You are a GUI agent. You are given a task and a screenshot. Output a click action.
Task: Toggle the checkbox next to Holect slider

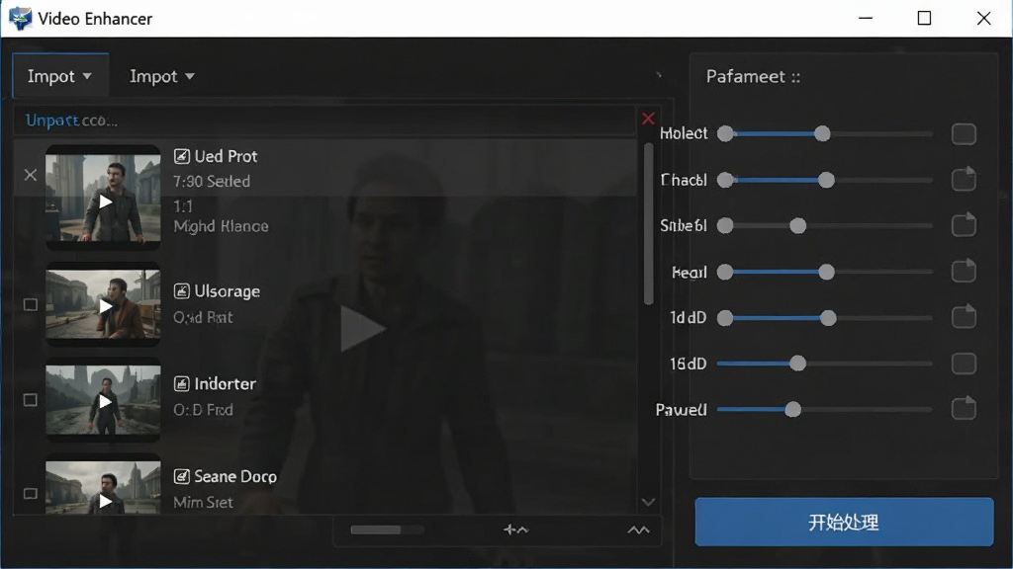pos(964,134)
